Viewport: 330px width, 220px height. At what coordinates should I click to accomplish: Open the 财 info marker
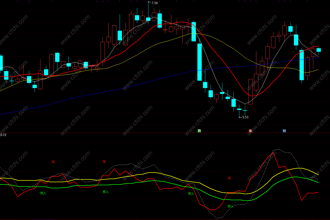(284, 131)
